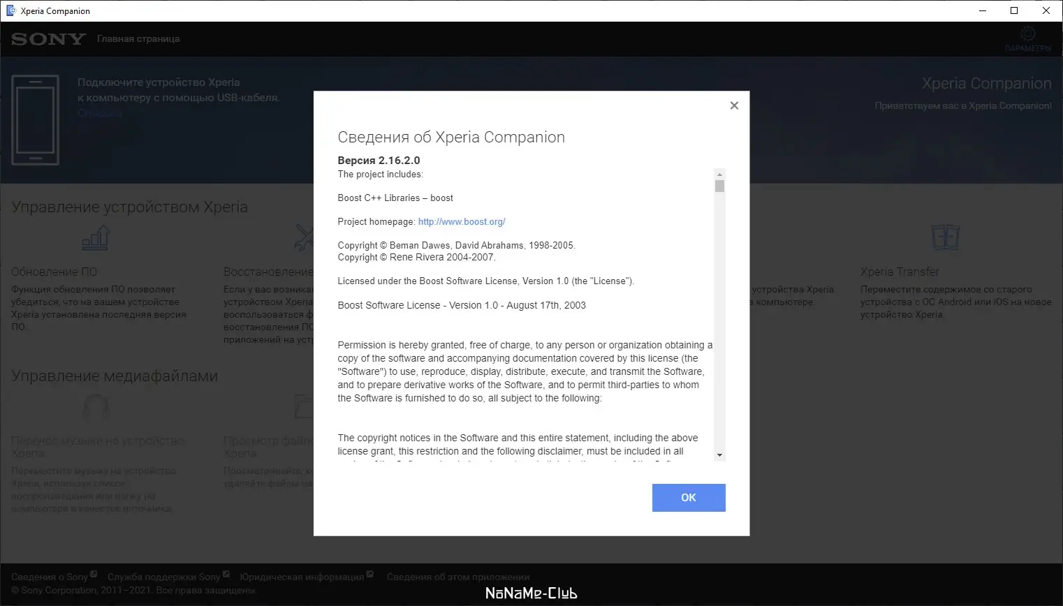Image resolution: width=1063 pixels, height=606 pixels.
Task: Click the license text scrollbar up arrow
Action: coord(719,174)
